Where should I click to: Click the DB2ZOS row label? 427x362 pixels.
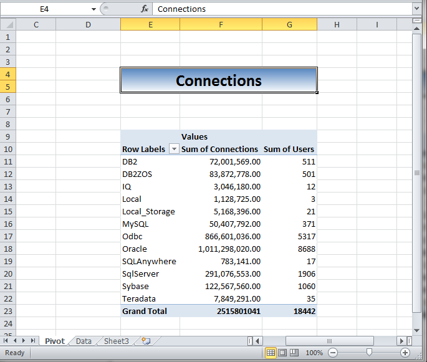point(137,174)
